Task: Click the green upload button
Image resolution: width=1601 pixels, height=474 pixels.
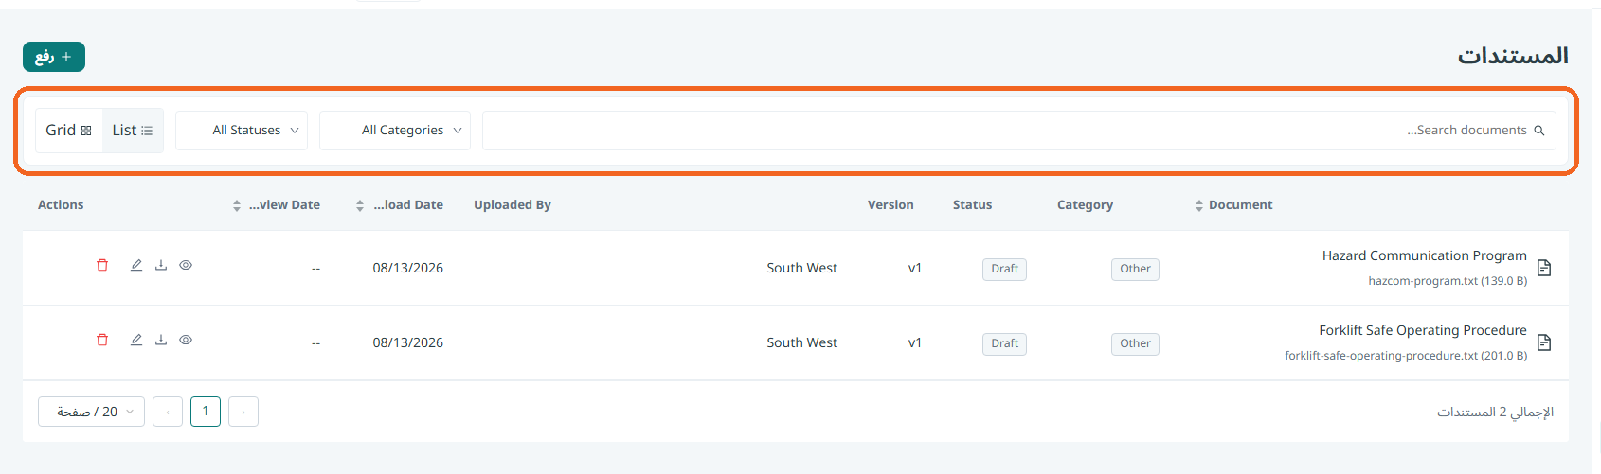Action: [54, 57]
